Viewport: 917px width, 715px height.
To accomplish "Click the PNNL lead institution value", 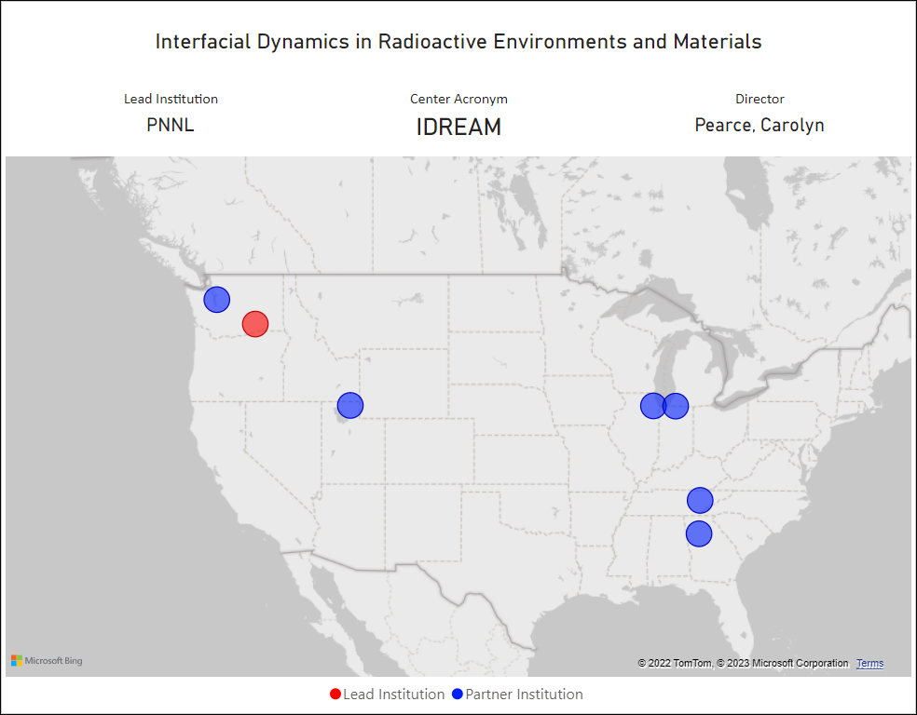I will pos(171,125).
